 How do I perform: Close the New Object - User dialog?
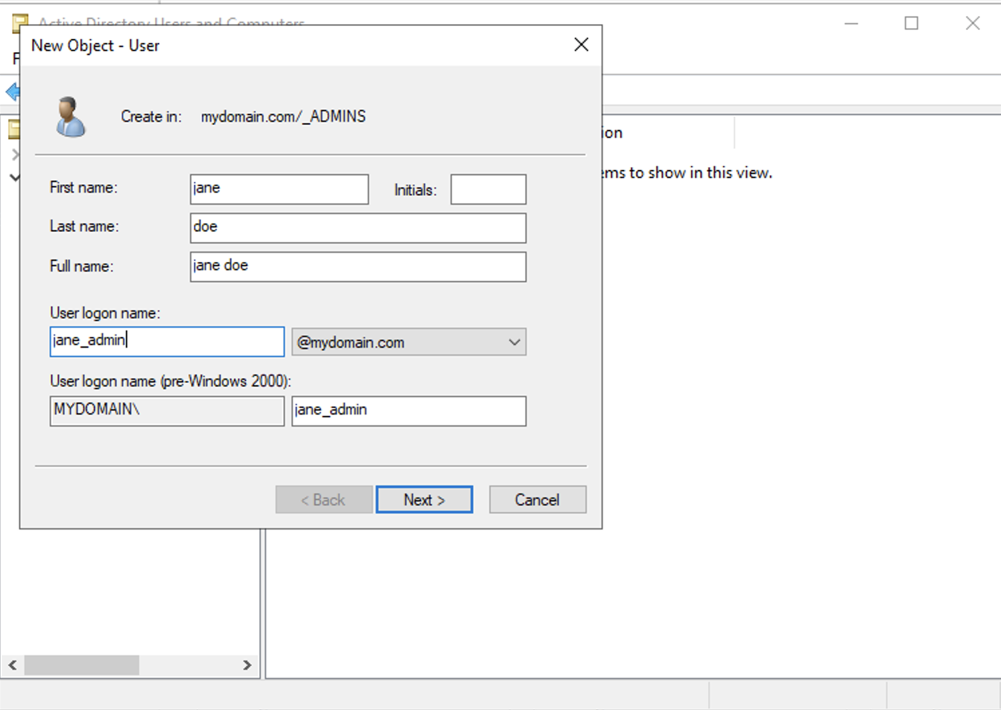[581, 45]
